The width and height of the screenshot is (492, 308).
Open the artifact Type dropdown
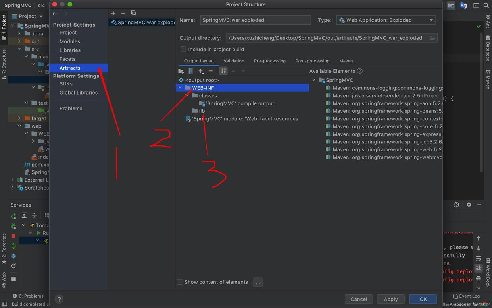point(386,20)
